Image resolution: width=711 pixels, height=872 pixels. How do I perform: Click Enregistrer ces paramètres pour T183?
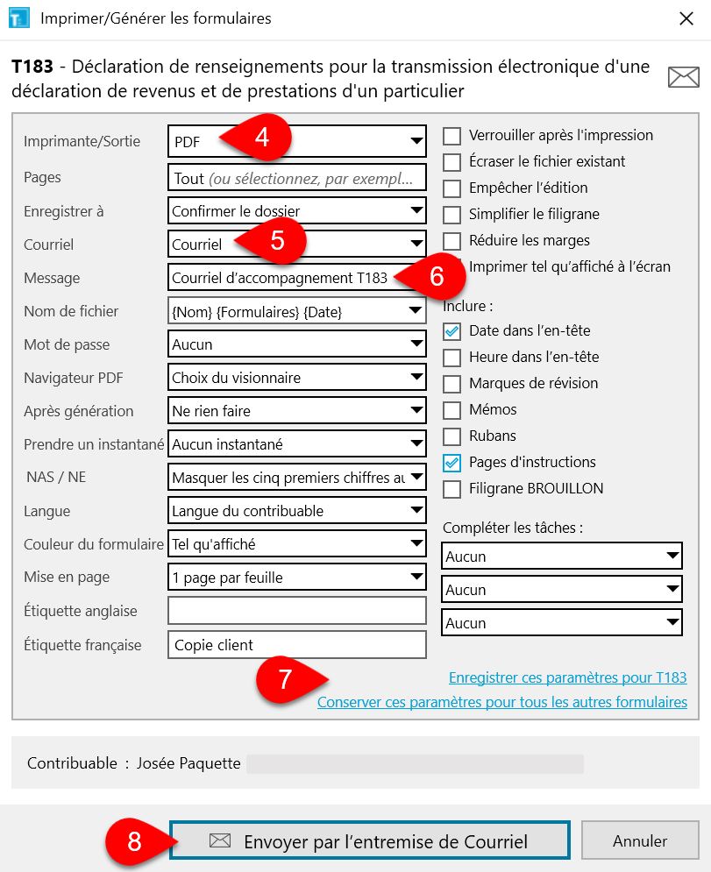(566, 677)
